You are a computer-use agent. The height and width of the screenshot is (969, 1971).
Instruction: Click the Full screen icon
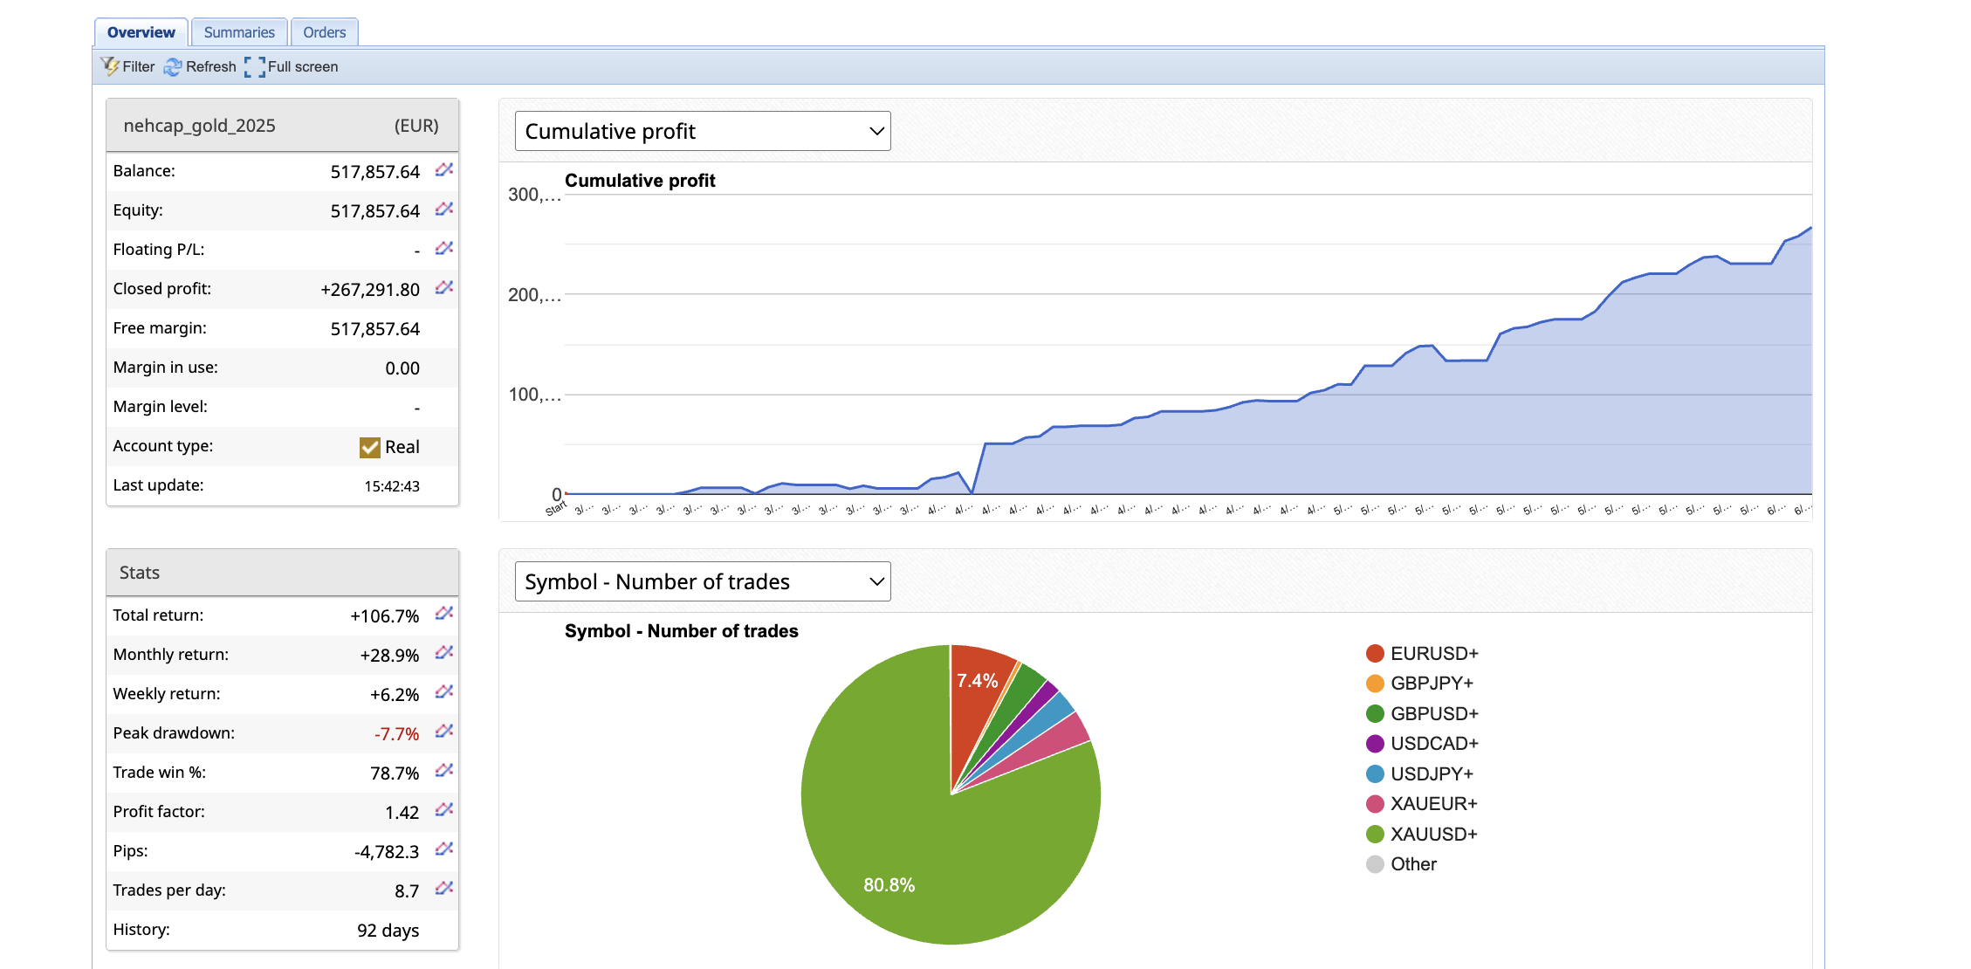pos(254,66)
